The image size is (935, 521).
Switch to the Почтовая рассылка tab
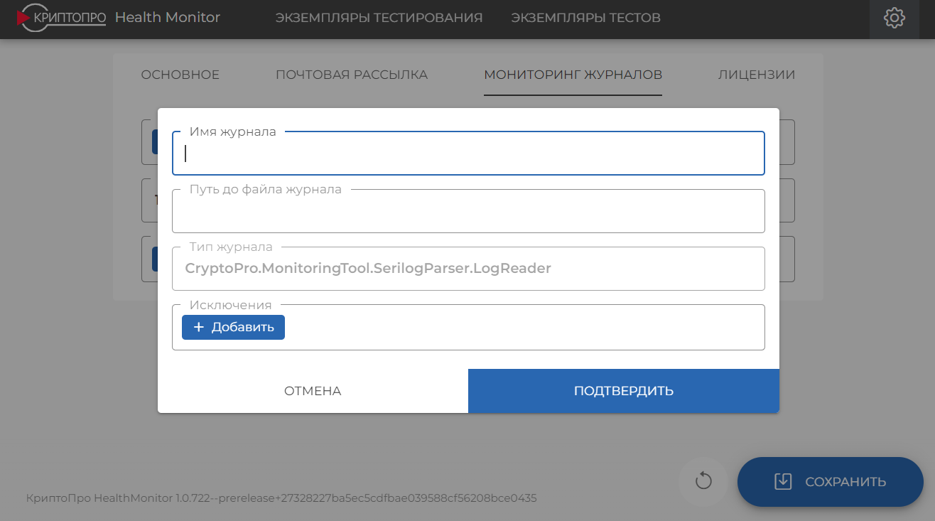pos(352,75)
